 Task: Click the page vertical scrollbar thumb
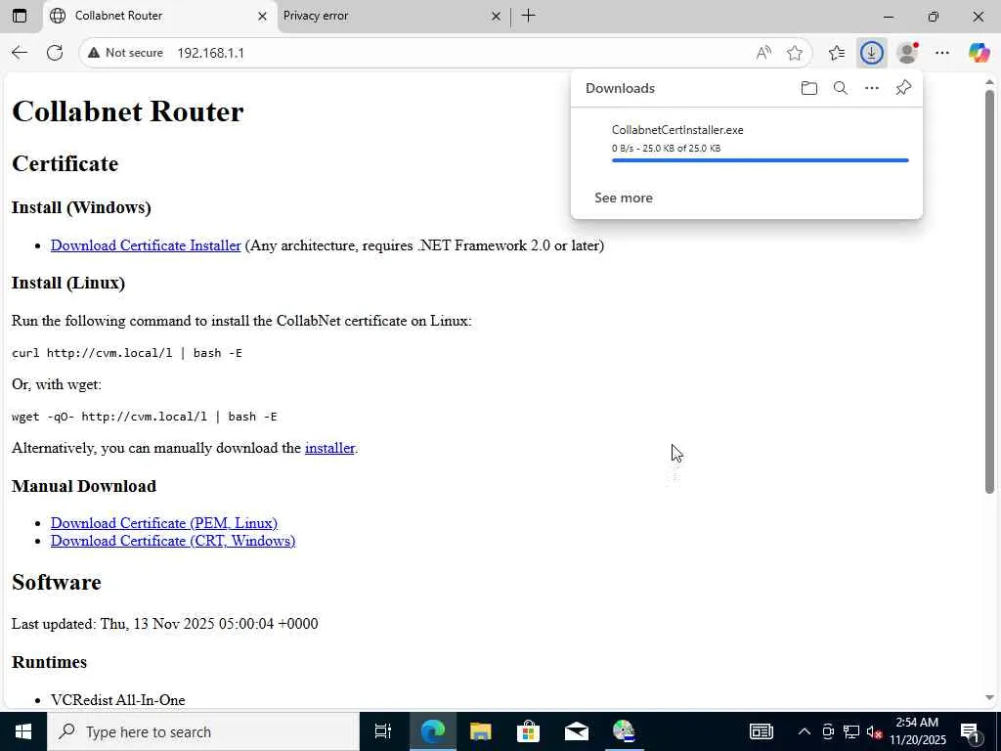989,291
